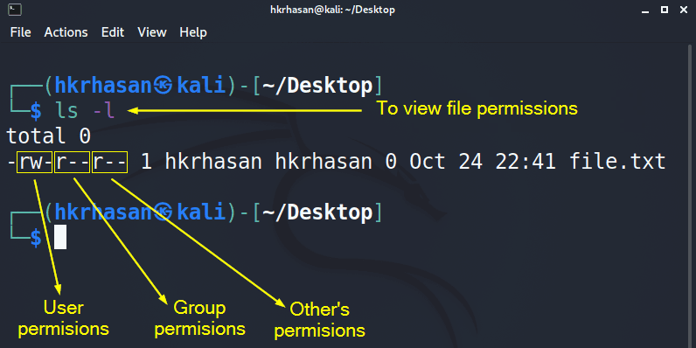Viewport: 696px width, 348px height.
Task: Click the window title hkrhasan@kali: ~/Desktop
Action: point(332,10)
